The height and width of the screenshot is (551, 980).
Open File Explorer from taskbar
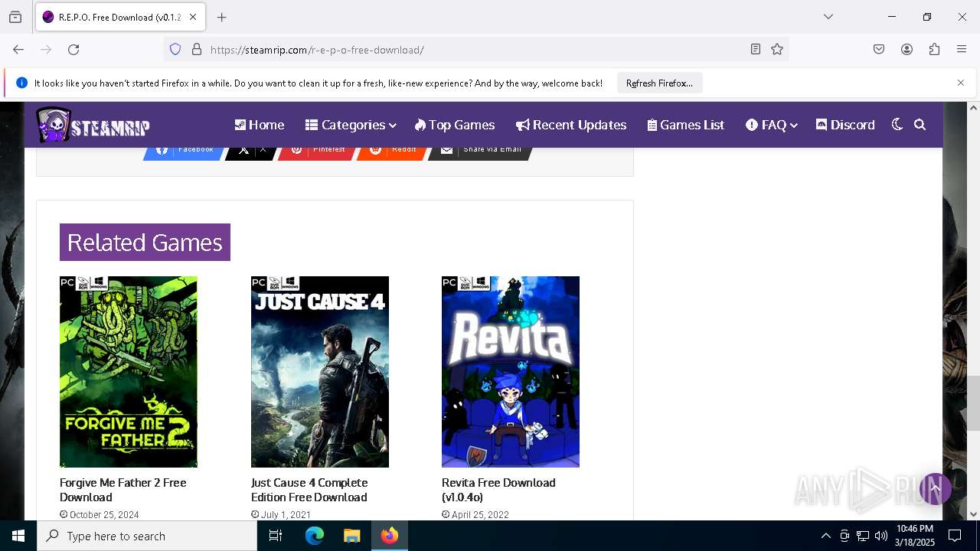[351, 536]
